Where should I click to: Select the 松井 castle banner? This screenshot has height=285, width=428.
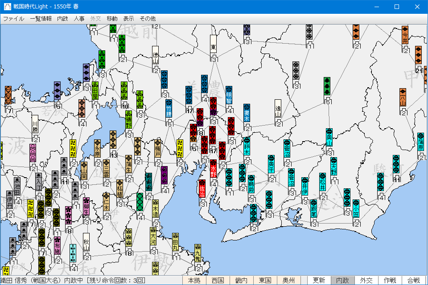[322, 182]
